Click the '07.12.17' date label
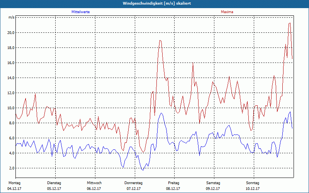 click(x=134, y=189)
